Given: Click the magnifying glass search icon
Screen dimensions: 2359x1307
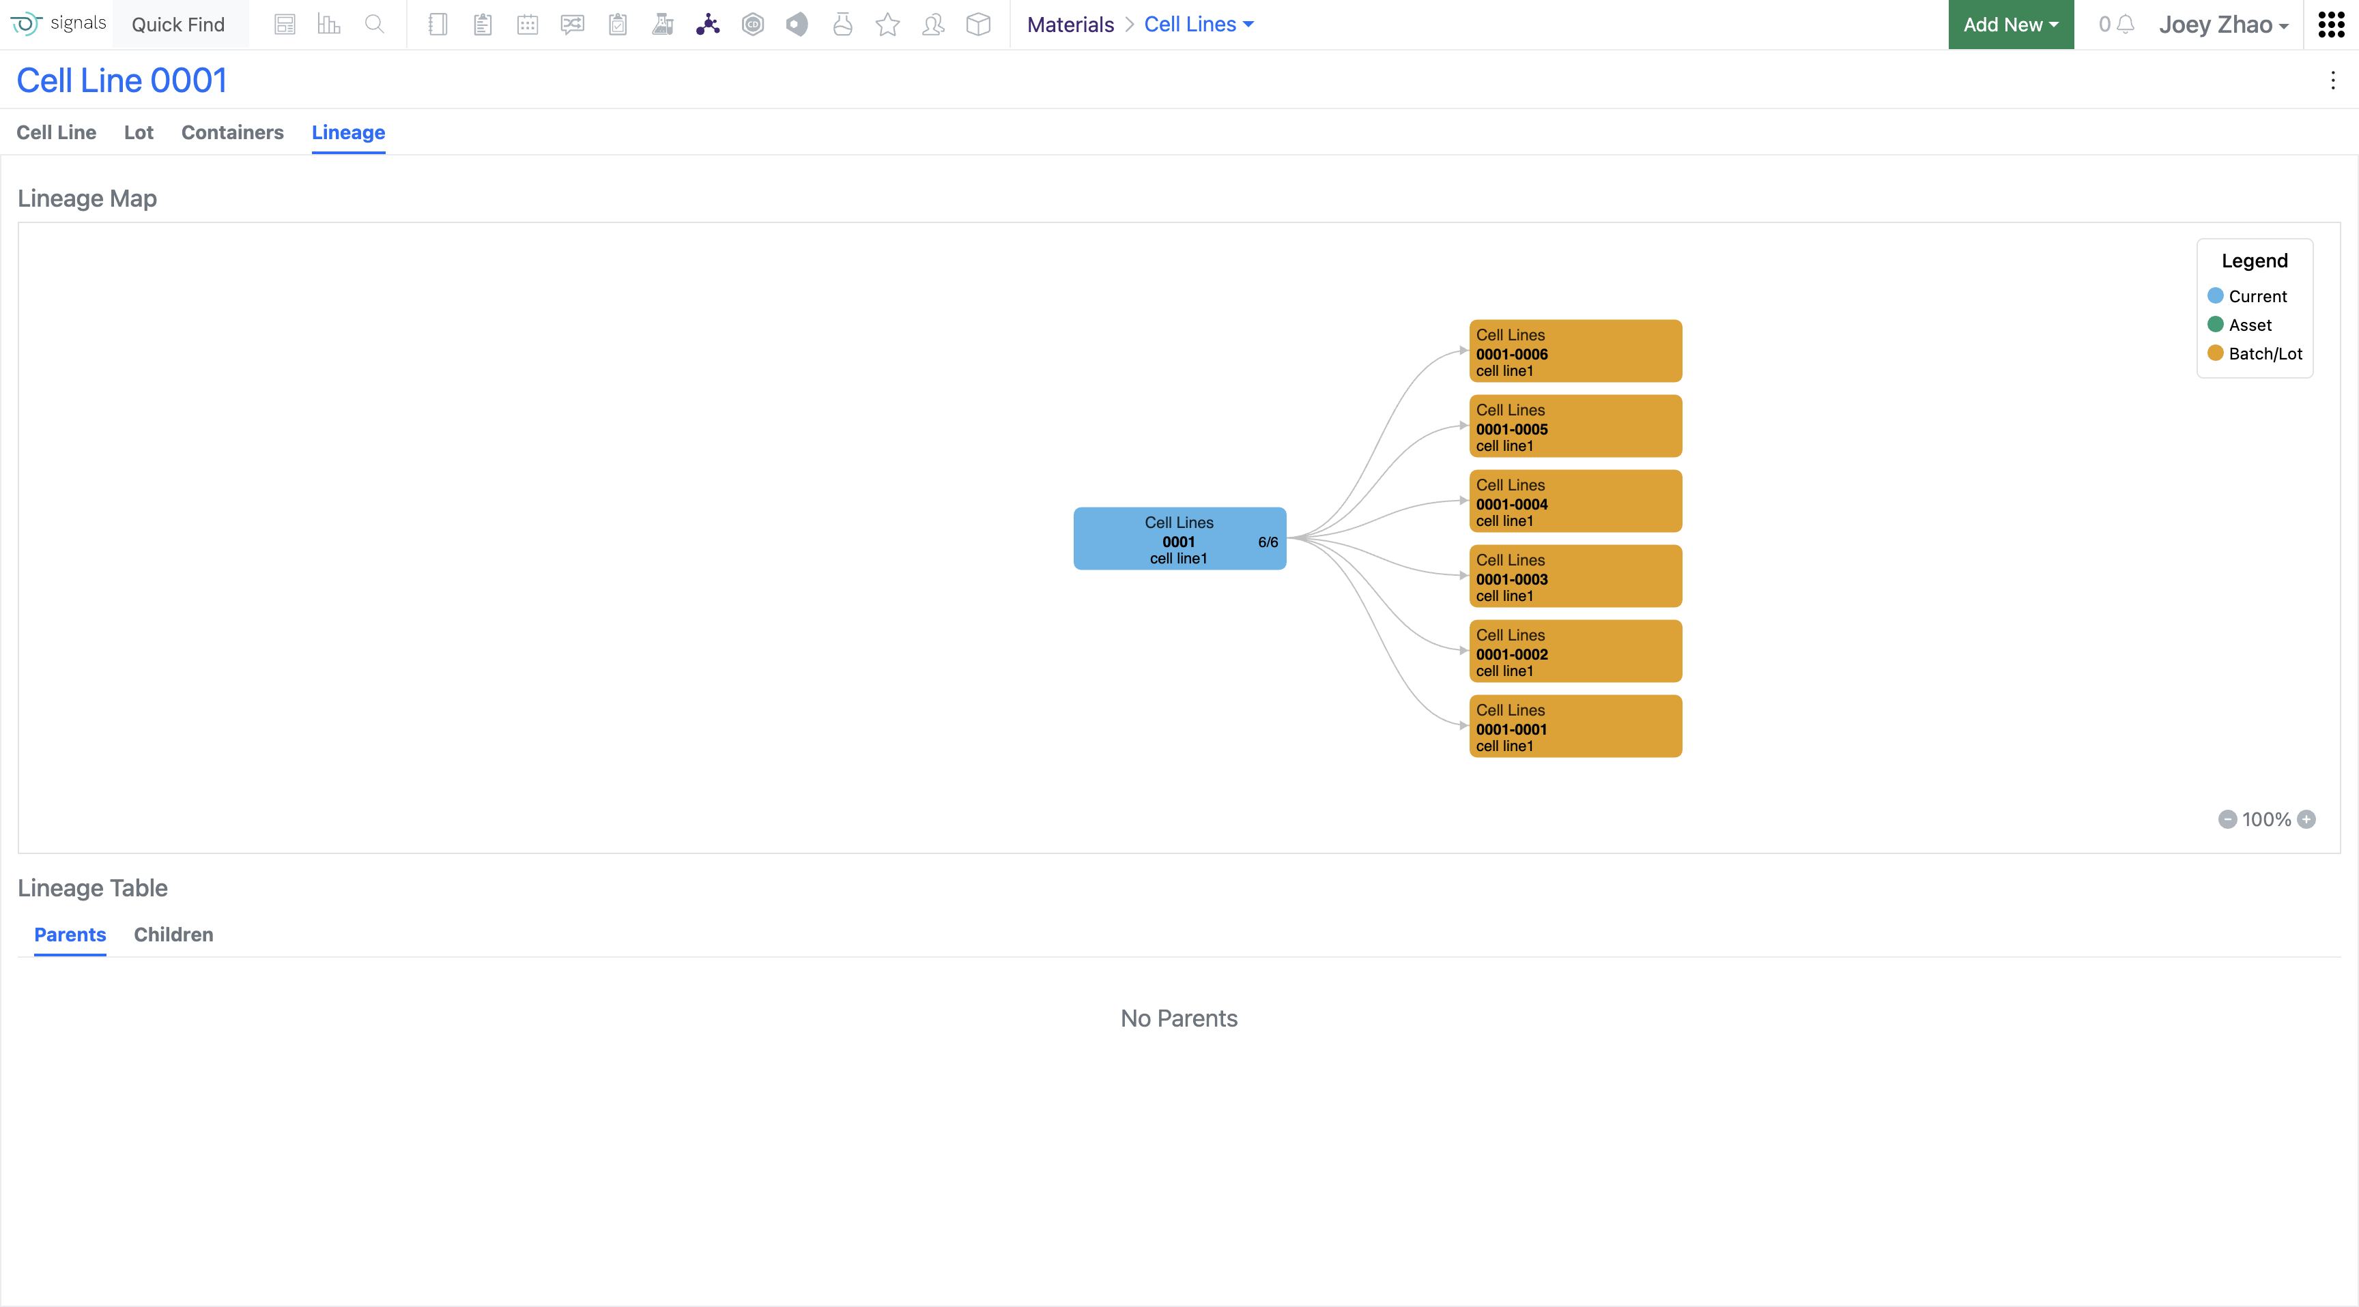Looking at the screenshot, I should tap(373, 25).
